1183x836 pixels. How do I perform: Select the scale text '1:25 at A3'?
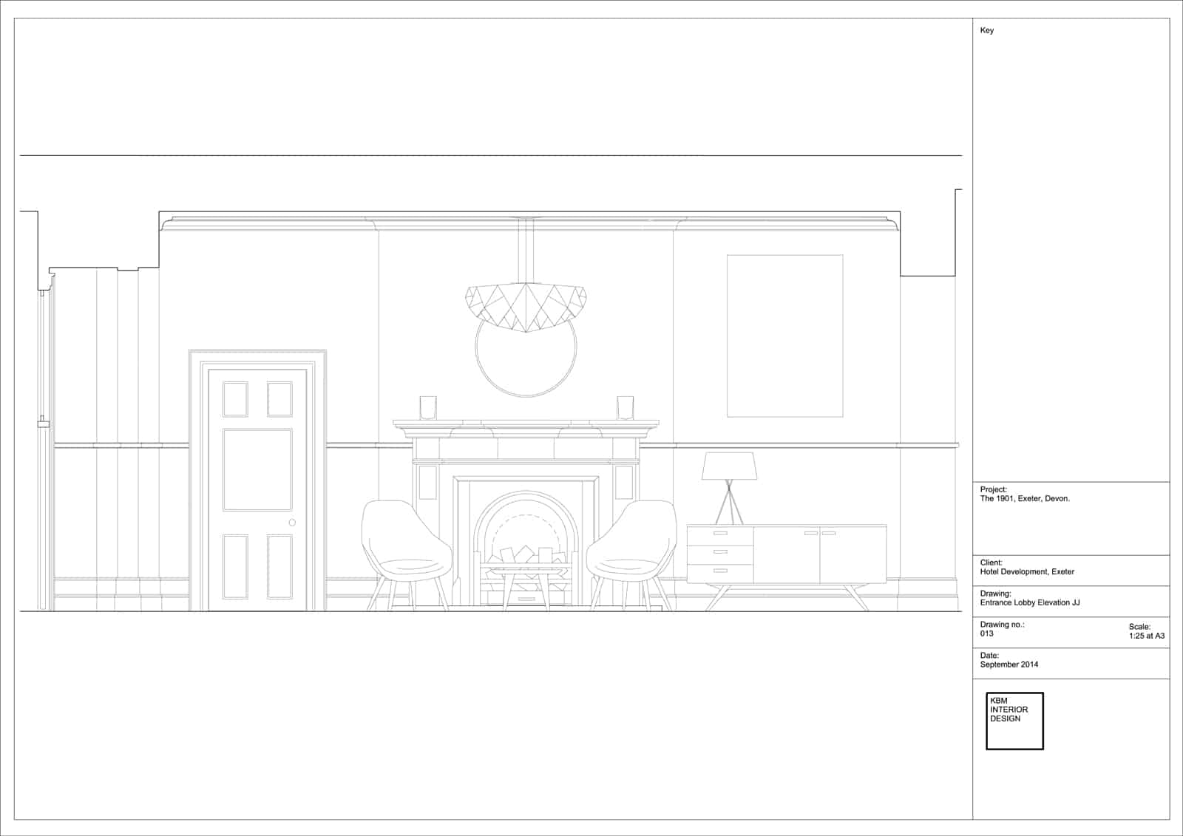(1146, 636)
